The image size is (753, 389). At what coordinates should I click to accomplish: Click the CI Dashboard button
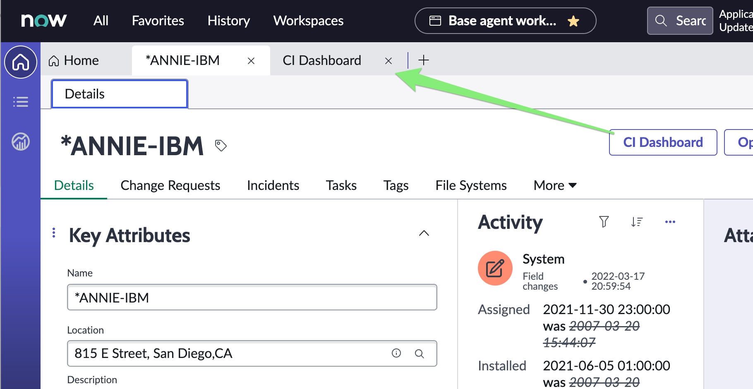click(x=663, y=142)
